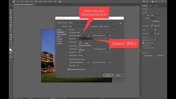Viewport: 176px width, 99px height.
Task: Open monochrome Compression ZIP dropdown
Action: pyautogui.click(x=85, y=65)
